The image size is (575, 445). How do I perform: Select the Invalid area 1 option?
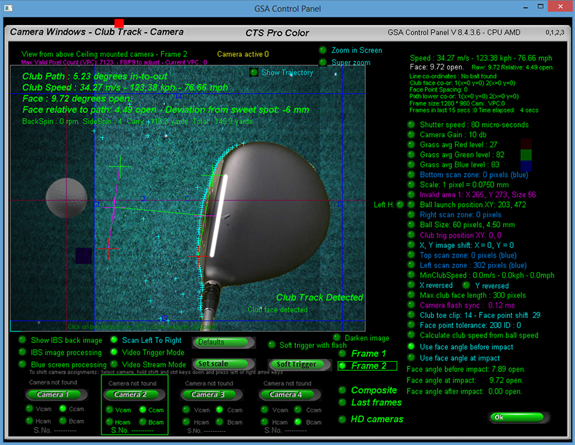click(411, 194)
